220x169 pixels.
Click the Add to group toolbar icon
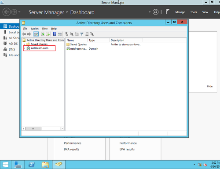92,34
